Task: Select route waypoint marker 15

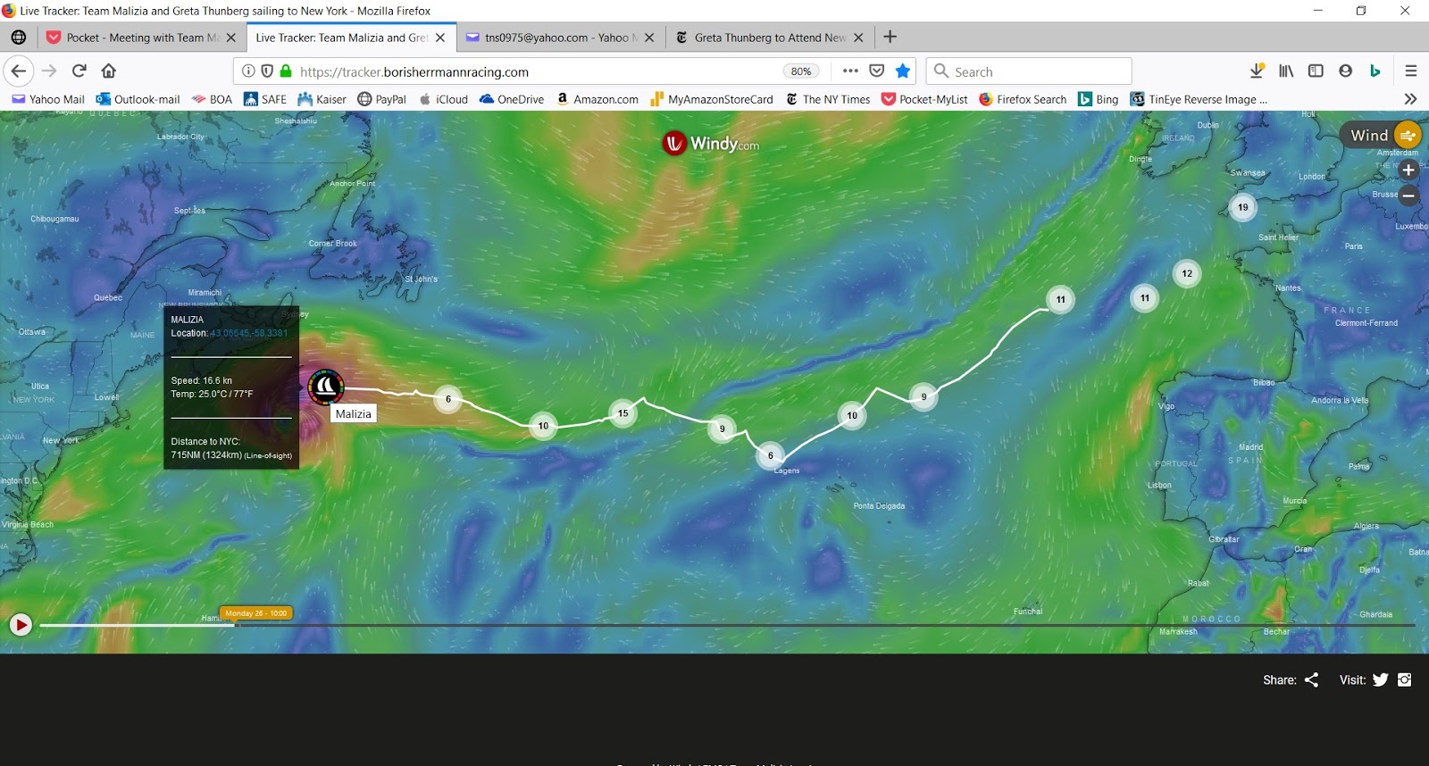Action: pyautogui.click(x=623, y=413)
